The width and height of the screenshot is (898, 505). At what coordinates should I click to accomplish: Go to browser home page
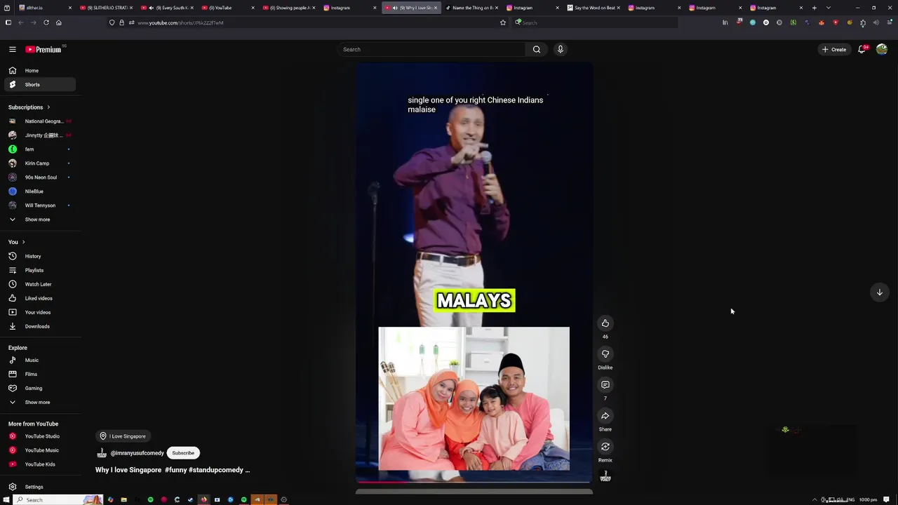tap(59, 22)
